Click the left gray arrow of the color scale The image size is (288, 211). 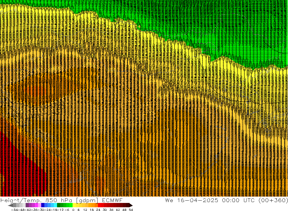(x=10, y=205)
